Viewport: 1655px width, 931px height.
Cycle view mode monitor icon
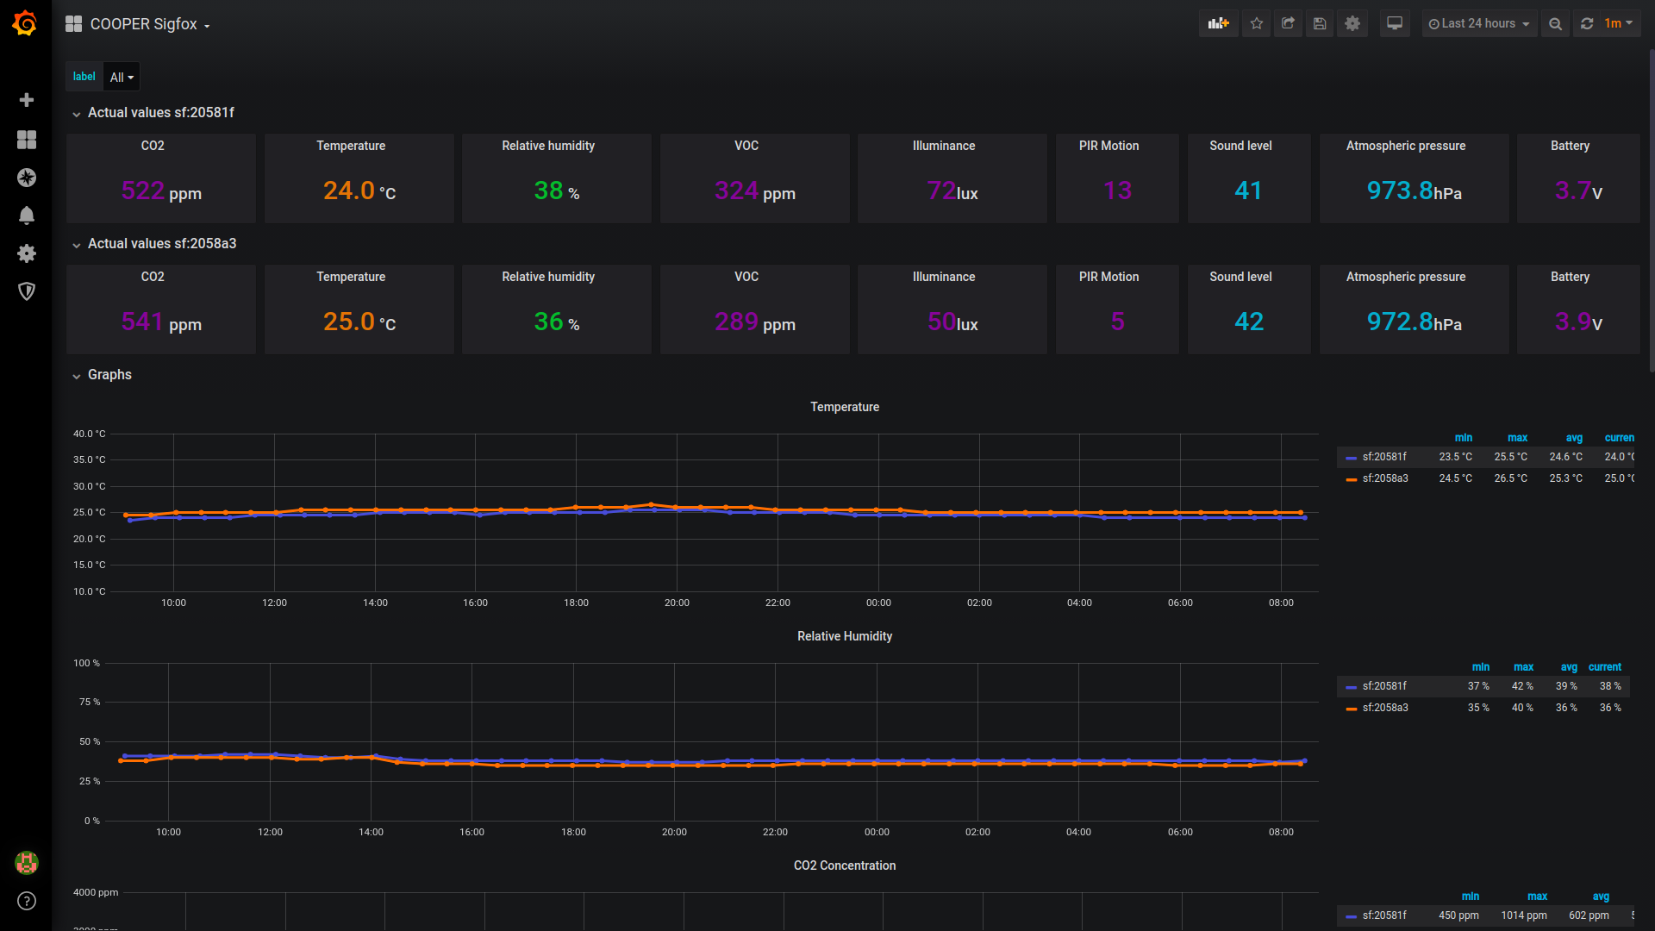pyautogui.click(x=1395, y=24)
